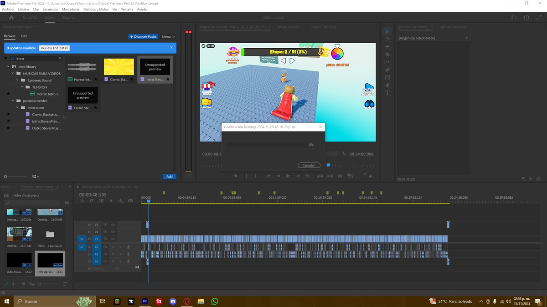547x307 pixels.
Task: Open Program monitor settings wrench icon
Action: pos(344,154)
